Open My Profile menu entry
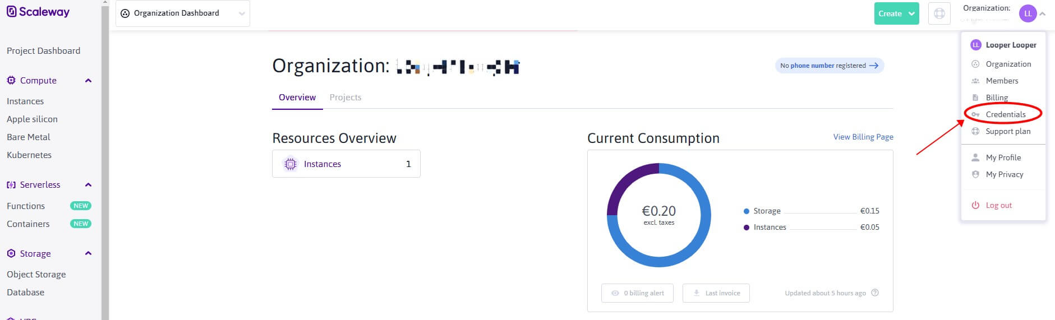This screenshot has width=1055, height=320. tap(1003, 157)
